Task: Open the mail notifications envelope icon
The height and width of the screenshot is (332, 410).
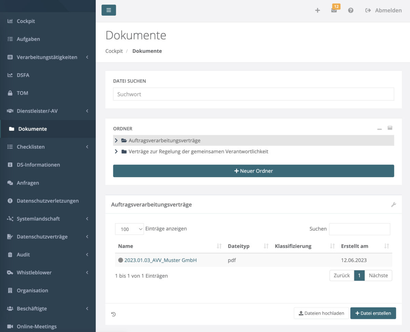Action: pos(334,11)
